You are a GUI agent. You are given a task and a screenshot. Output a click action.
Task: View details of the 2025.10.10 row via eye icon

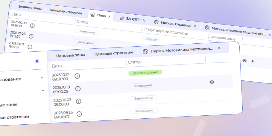click(212, 82)
